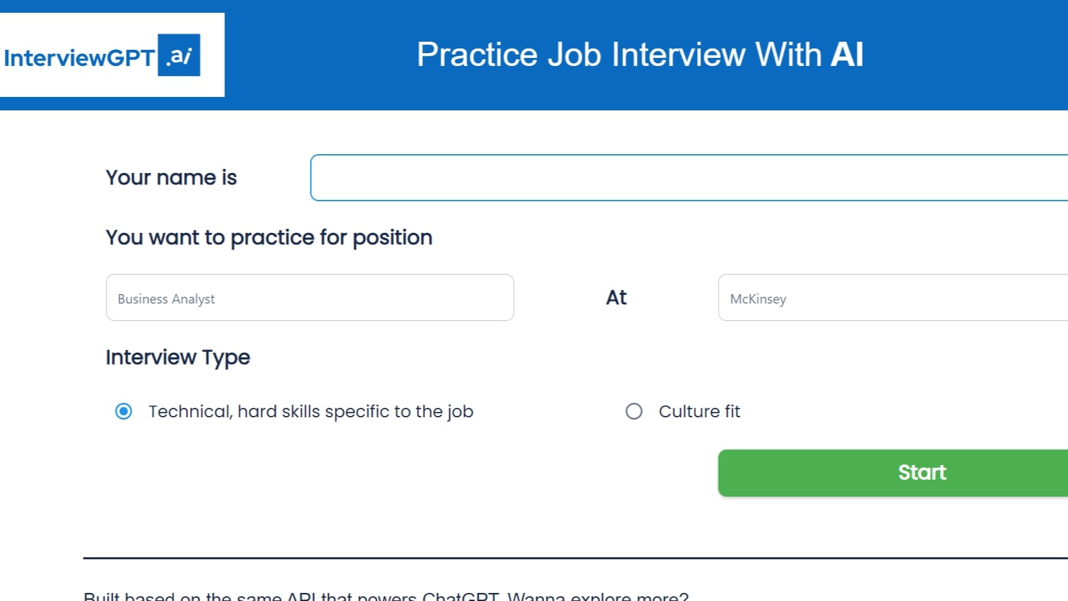
Task: Focus the Your name input field
Action: point(688,178)
